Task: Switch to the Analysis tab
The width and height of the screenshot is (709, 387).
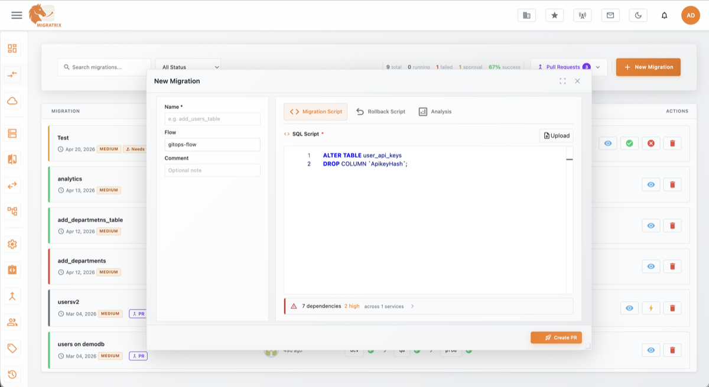Action: point(435,112)
